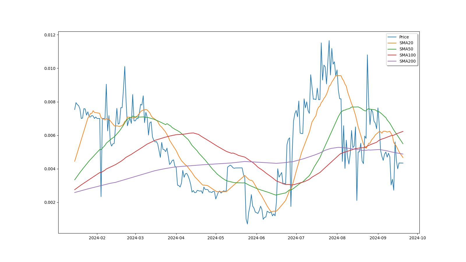Click the 2024-09 x-axis label
The height and width of the screenshot is (262, 466).
pyautogui.click(x=378, y=238)
